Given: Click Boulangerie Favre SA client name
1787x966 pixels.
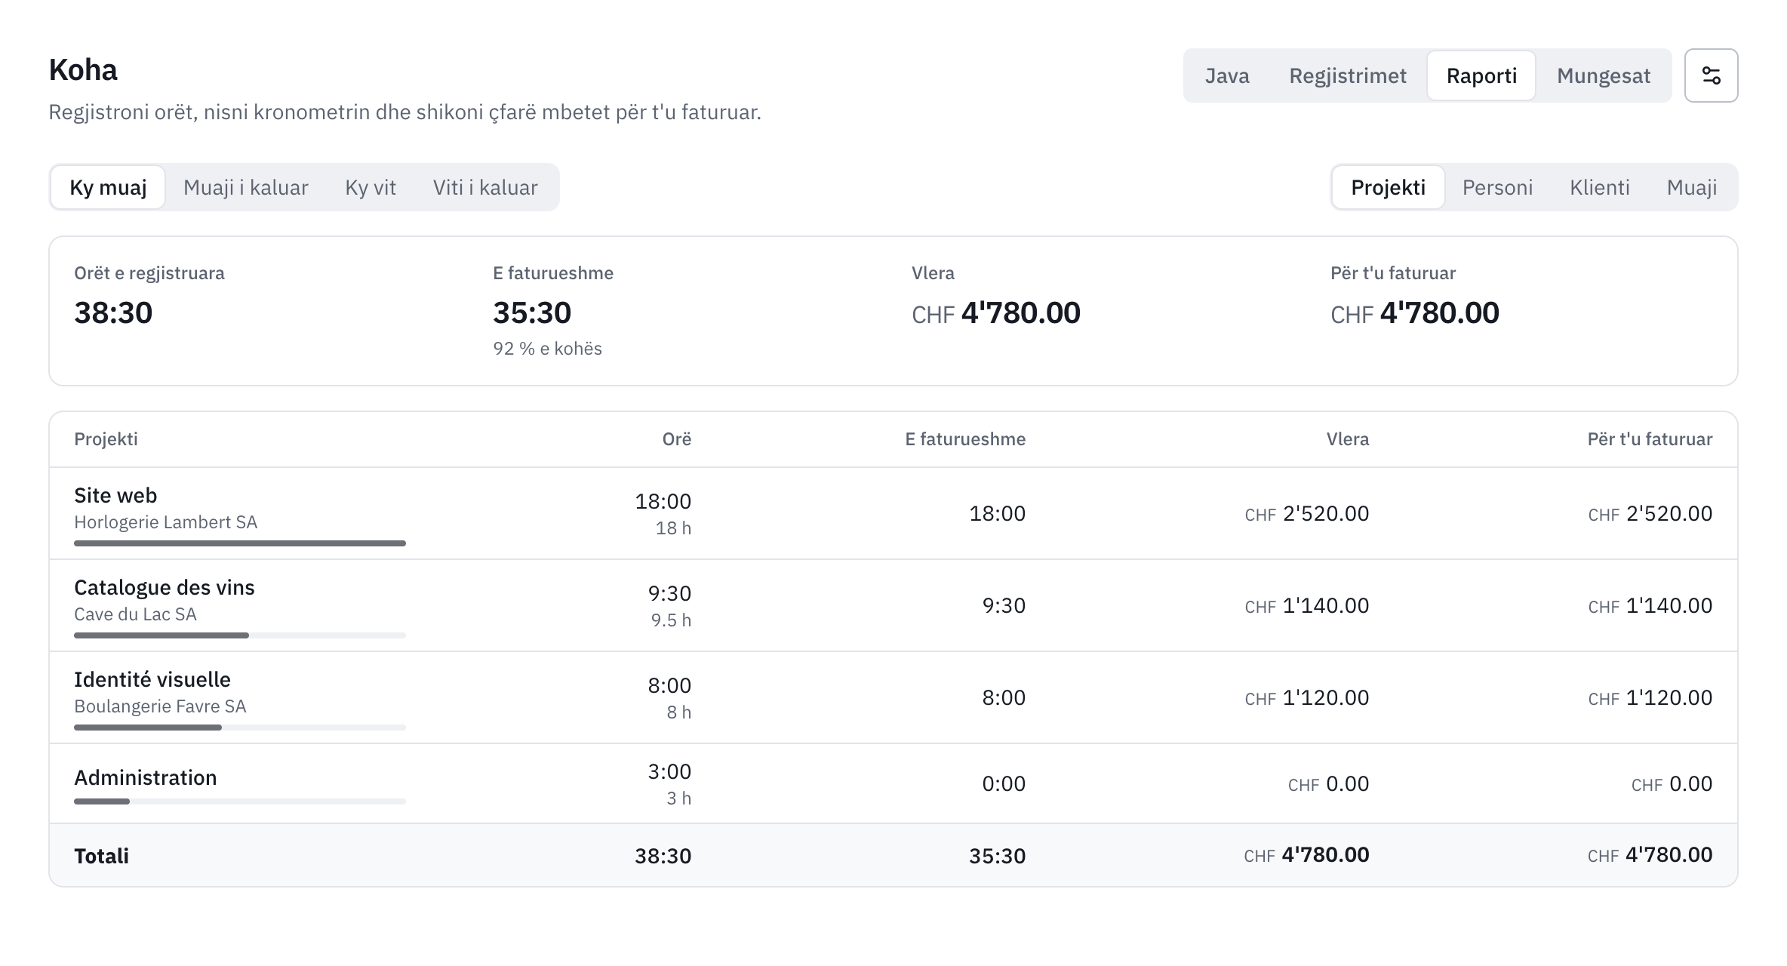Looking at the screenshot, I should (x=160, y=706).
